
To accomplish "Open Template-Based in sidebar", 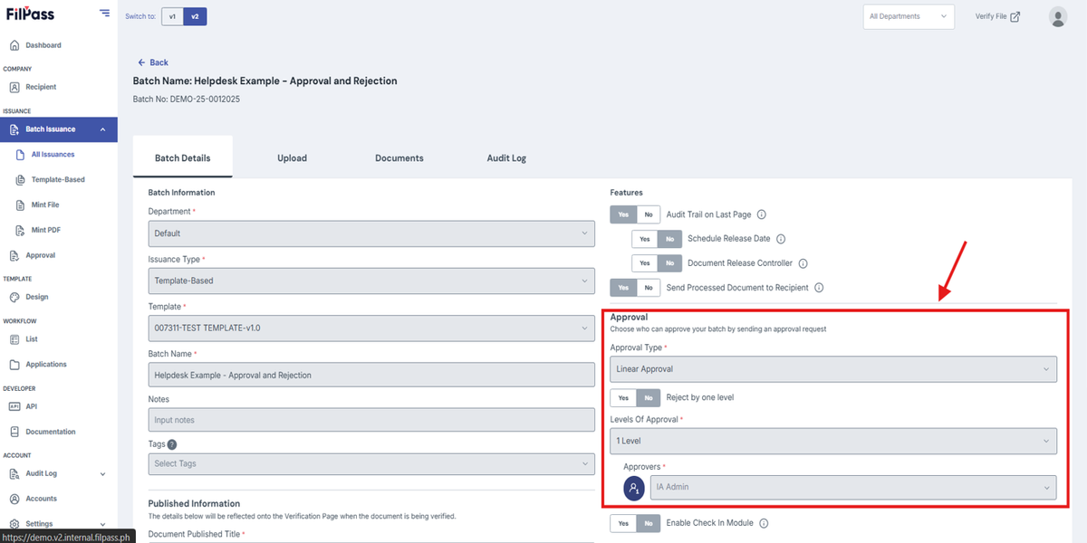I will tap(58, 180).
